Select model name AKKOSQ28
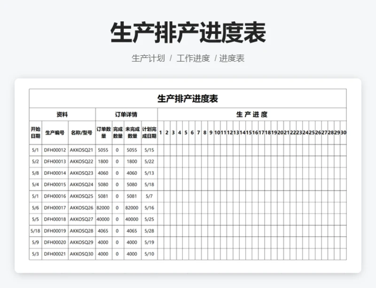The width and height of the screenshot is (376, 288). [81, 231]
